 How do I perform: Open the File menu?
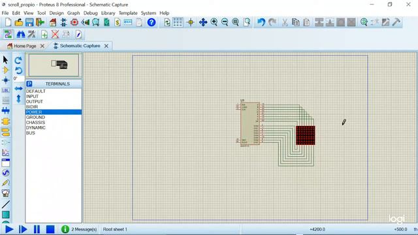pos(5,13)
